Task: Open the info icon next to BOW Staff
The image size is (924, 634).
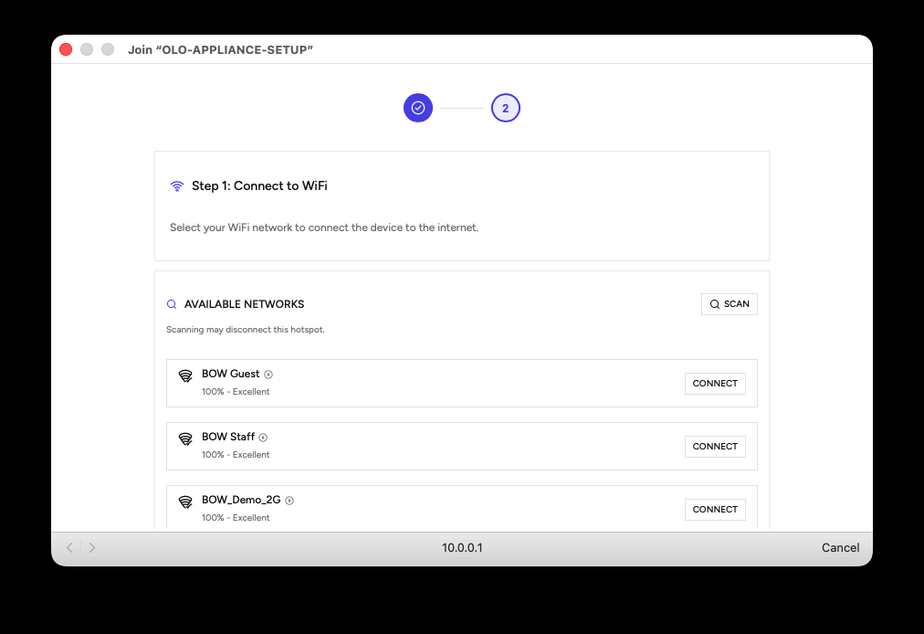Action: 263,437
